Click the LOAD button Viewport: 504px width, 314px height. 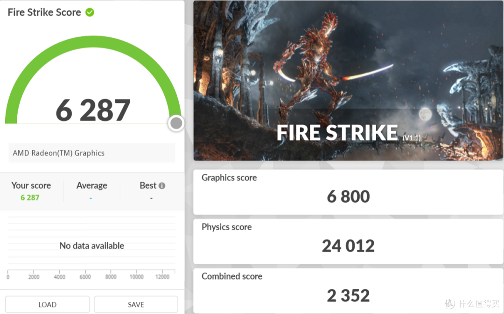pyautogui.click(x=47, y=304)
